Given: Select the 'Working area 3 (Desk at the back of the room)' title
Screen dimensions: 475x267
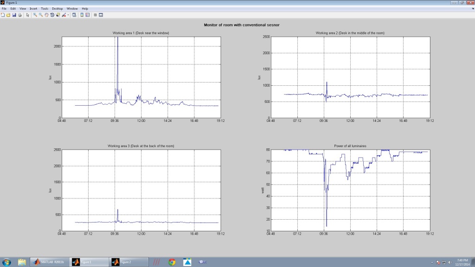Looking at the screenshot, I should click(141, 146).
